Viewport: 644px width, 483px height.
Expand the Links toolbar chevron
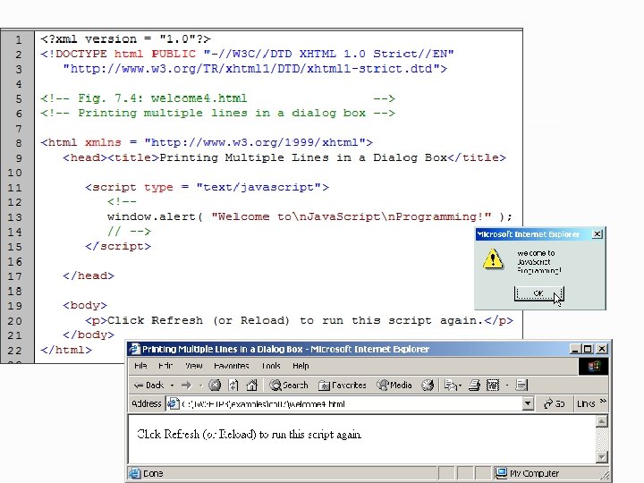click(x=603, y=401)
